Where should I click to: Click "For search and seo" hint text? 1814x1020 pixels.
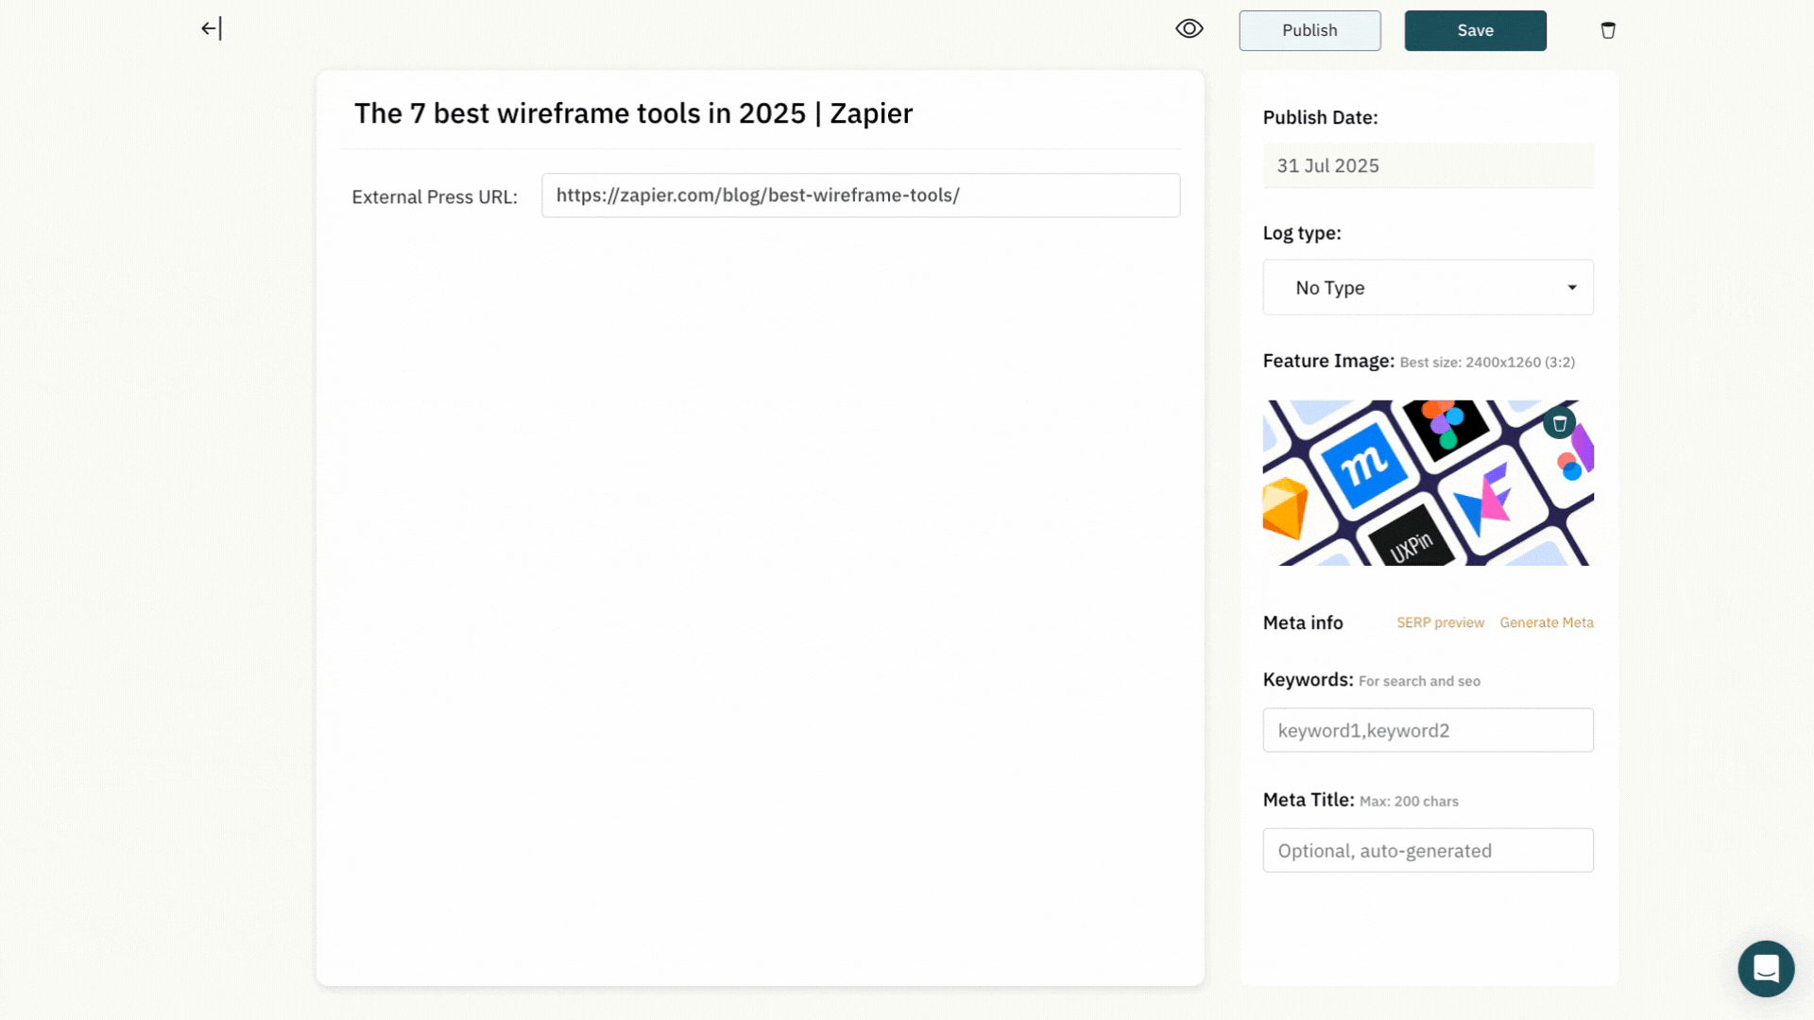coord(1419,681)
